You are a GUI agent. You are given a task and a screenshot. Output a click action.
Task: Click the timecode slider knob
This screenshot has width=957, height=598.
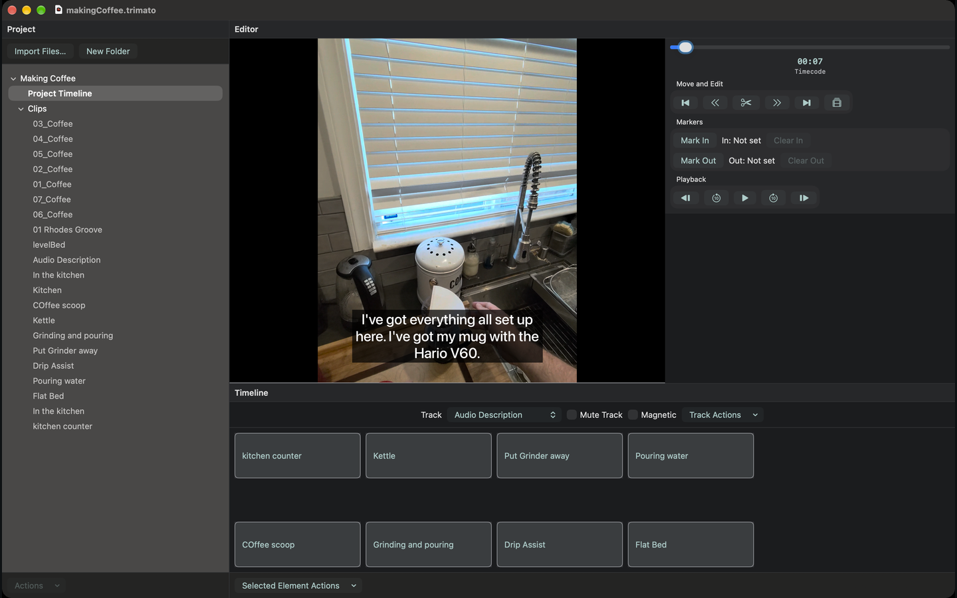pyautogui.click(x=685, y=47)
